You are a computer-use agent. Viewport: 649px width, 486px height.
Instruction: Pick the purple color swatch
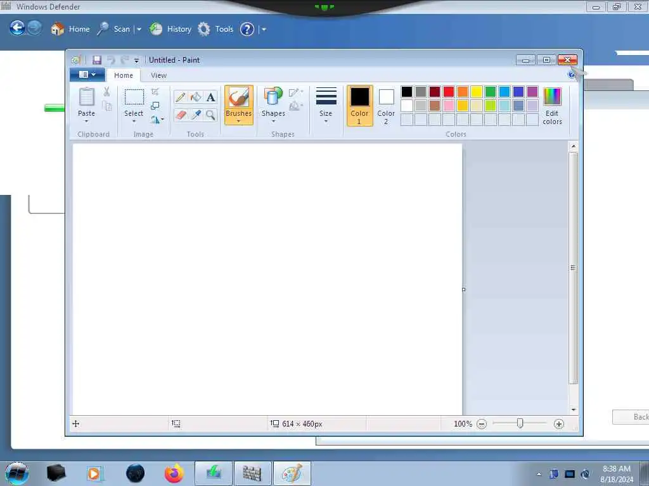point(532,92)
